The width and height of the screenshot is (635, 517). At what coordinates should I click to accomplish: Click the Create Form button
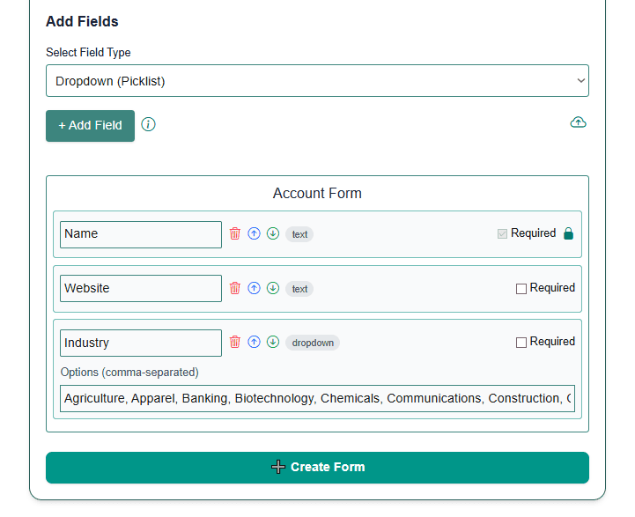pos(317,467)
